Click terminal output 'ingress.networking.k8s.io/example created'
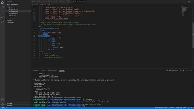 click(49, 103)
